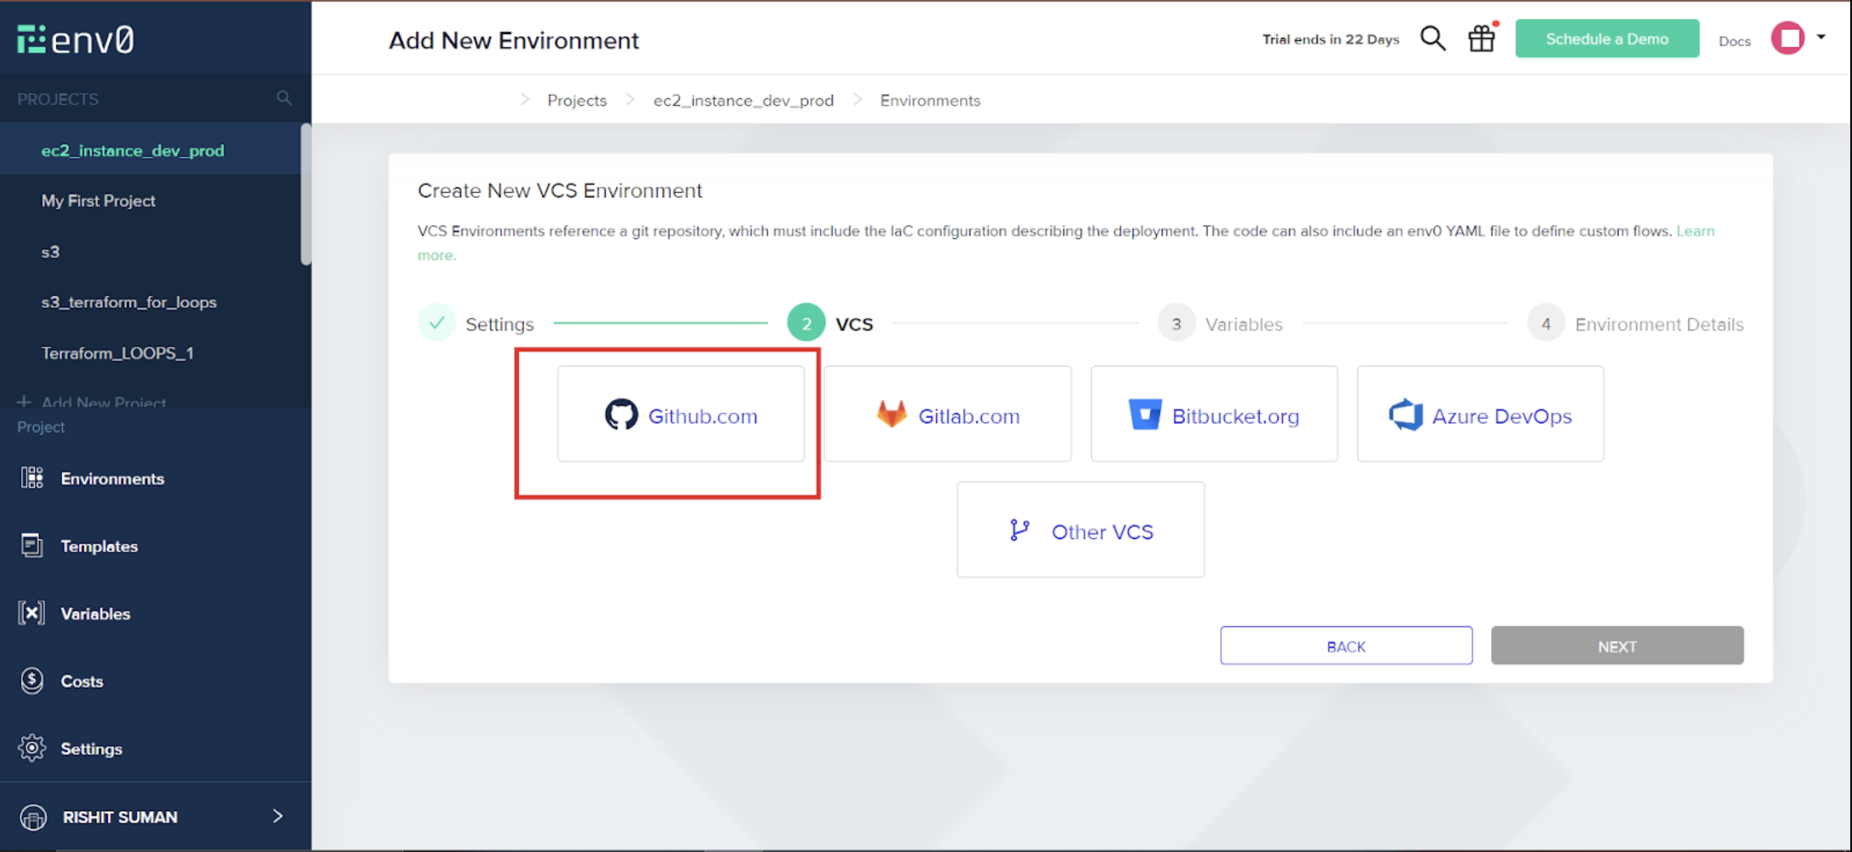Screen dimensions: 1852x852
Task: Click the PROJECTS sidebar header
Action: pos(58,98)
